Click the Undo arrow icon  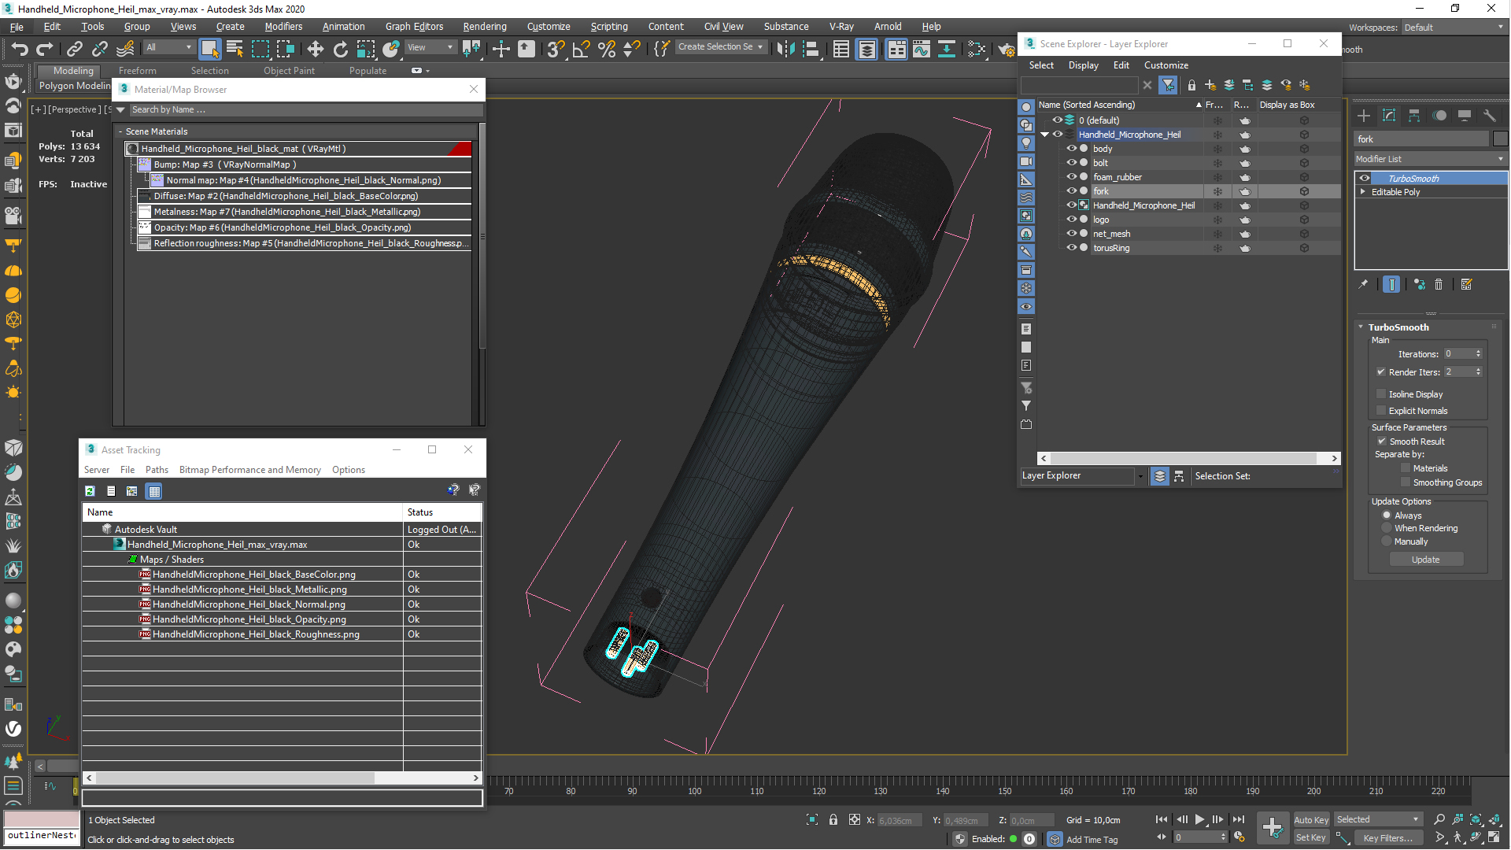(x=19, y=50)
